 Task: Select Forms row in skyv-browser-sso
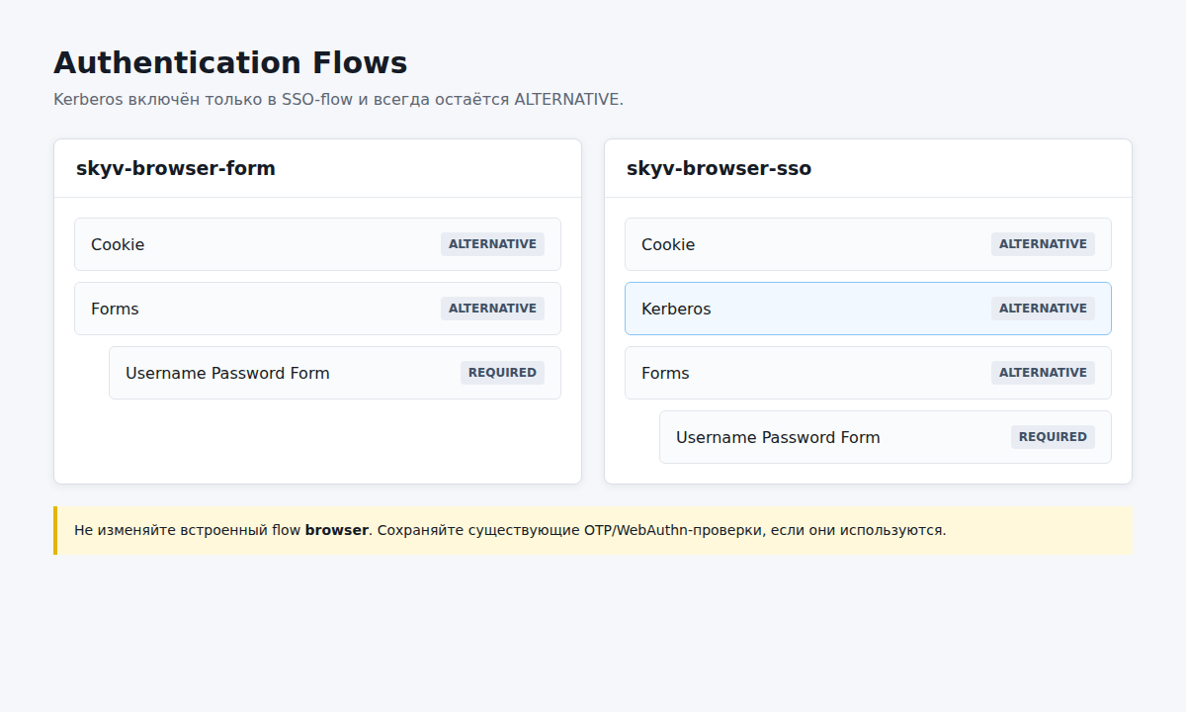[868, 373]
